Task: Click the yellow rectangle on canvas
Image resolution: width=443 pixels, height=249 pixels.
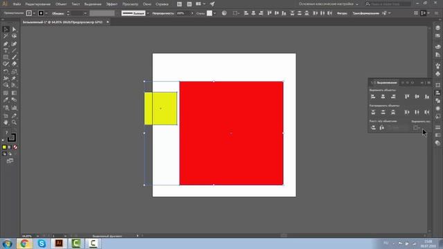Action: pos(161,109)
